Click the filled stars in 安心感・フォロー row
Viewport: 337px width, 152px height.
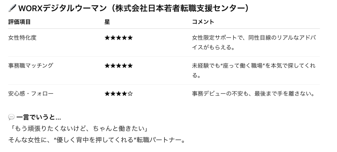[x=116, y=94]
